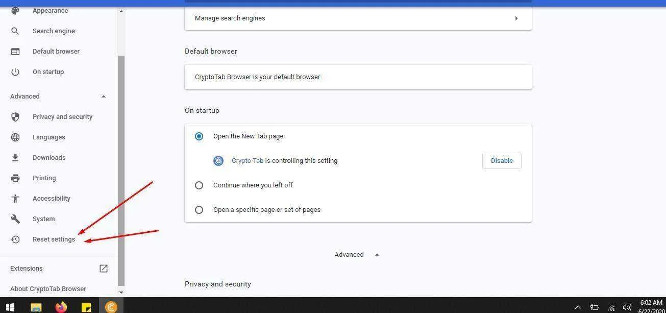666x313 pixels.
Task: Click the Search engine magnifier icon
Action: [x=15, y=31]
